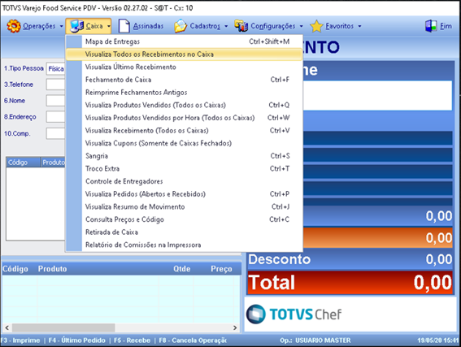Screen dimensions: 461x347
Task: Click the Favoritos star icon
Action: tap(316, 26)
